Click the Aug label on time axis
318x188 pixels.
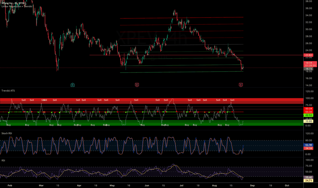pos(214,185)
